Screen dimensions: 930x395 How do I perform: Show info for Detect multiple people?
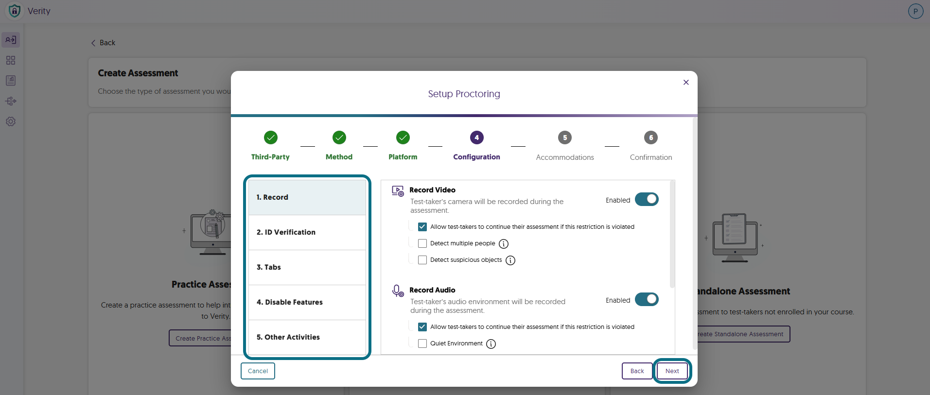(x=504, y=244)
